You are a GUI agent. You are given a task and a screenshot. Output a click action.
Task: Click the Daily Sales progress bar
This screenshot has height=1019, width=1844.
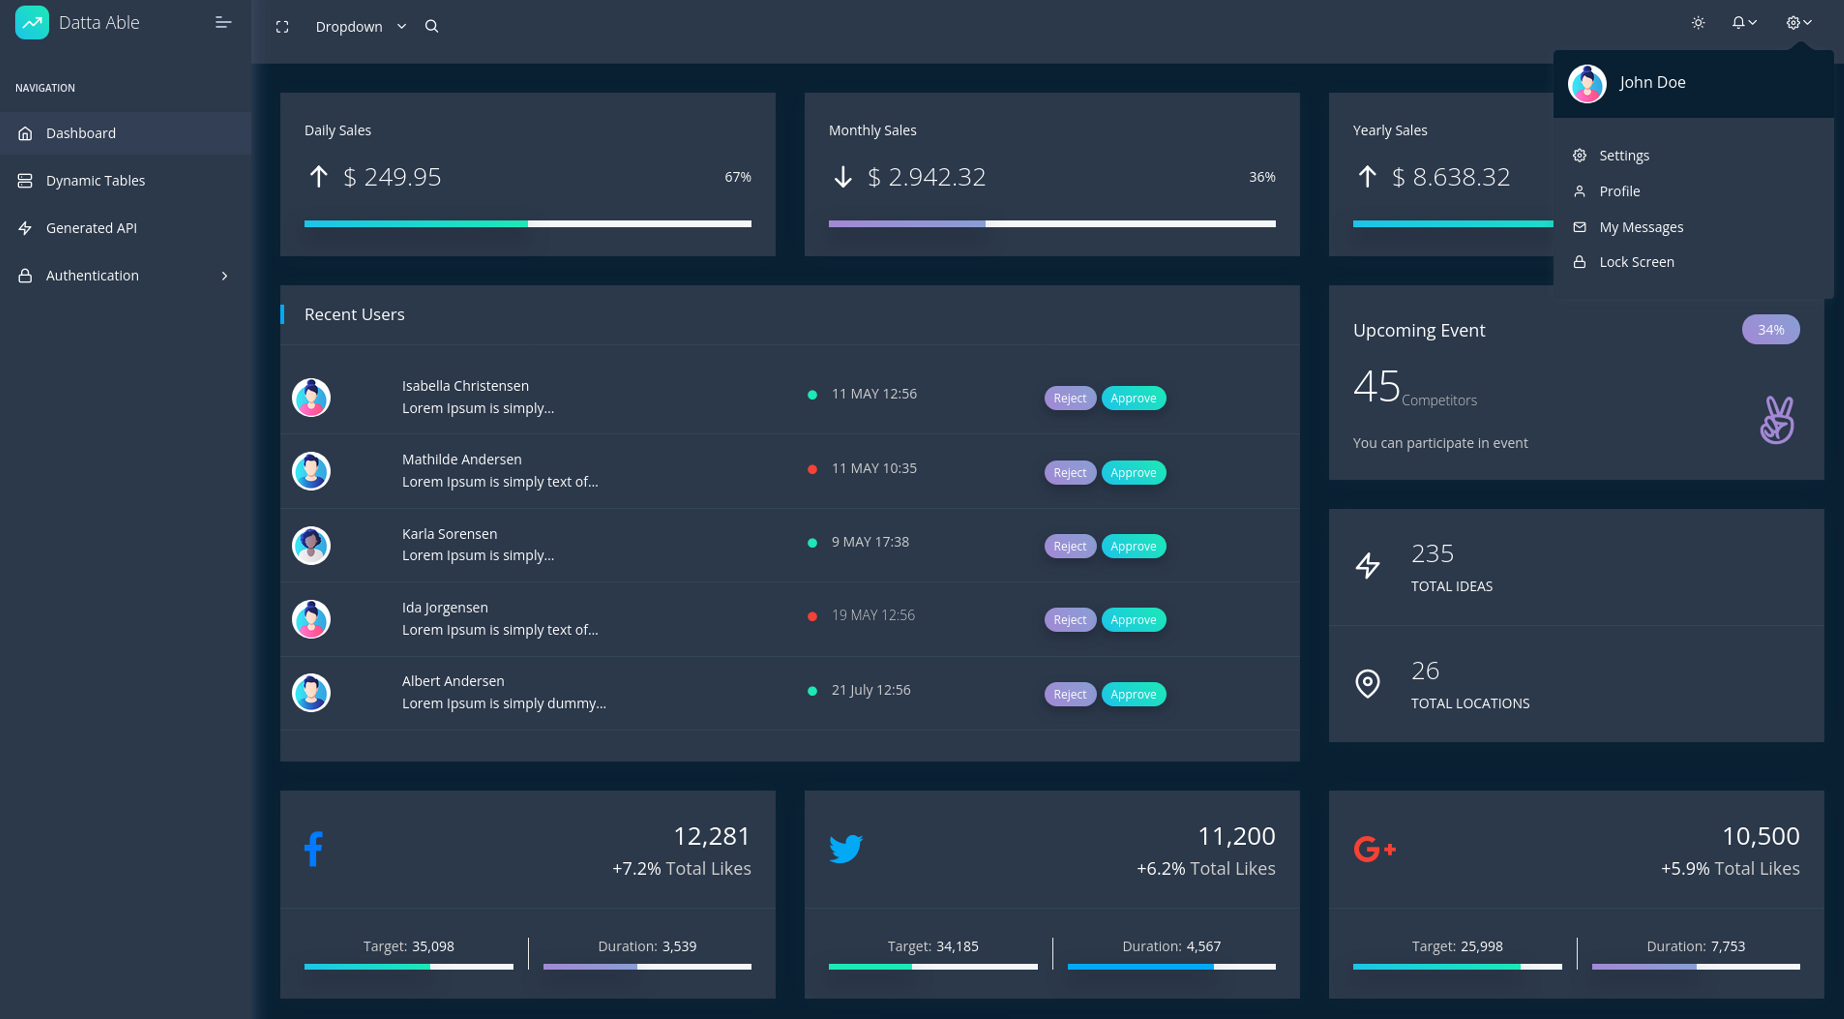528,224
